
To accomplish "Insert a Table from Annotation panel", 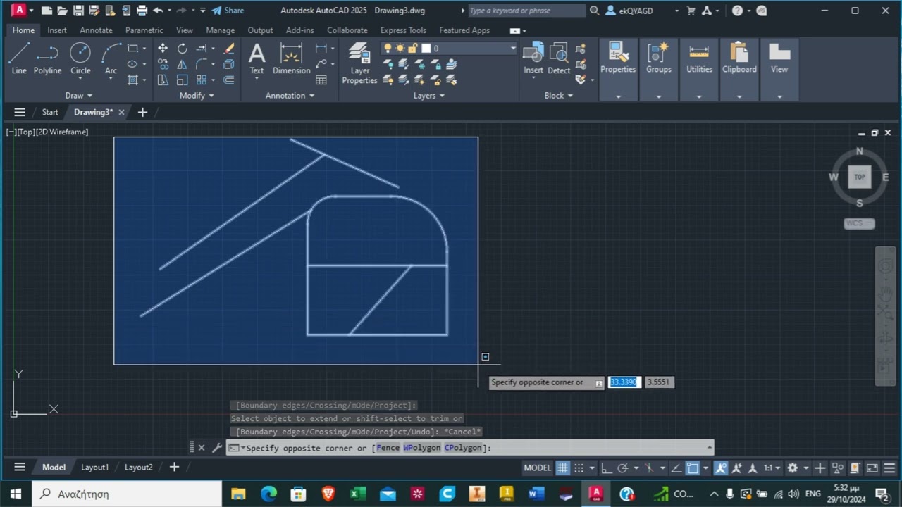I will [321, 80].
